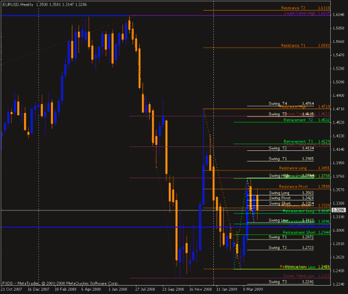Click the 16 Nov 2008 date label

point(200,290)
